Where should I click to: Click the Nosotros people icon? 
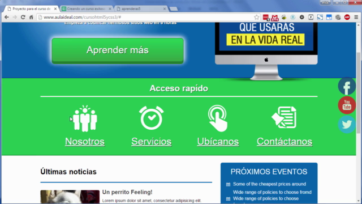(85, 118)
